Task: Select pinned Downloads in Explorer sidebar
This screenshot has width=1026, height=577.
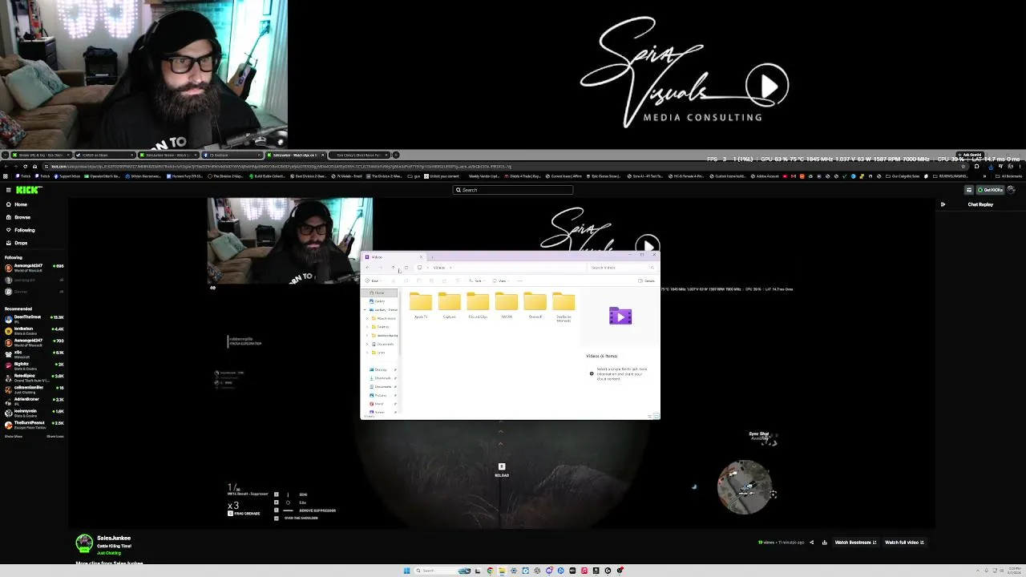Action: click(382, 378)
